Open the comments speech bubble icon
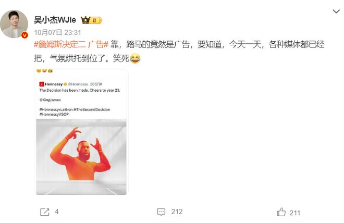This screenshot has width=344, height=223. coord(161,212)
